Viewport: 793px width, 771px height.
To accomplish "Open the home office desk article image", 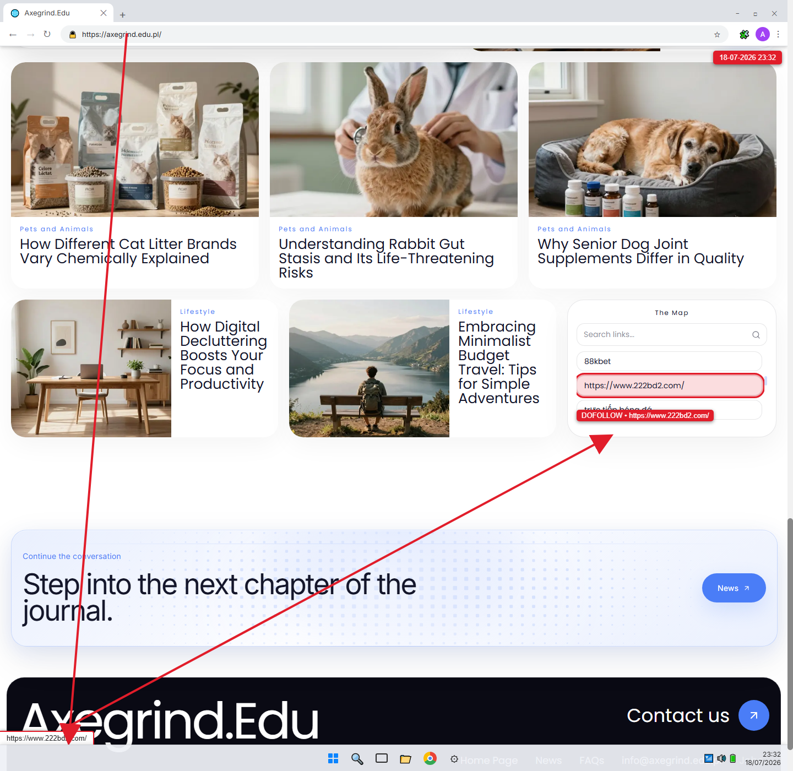I will [x=91, y=368].
